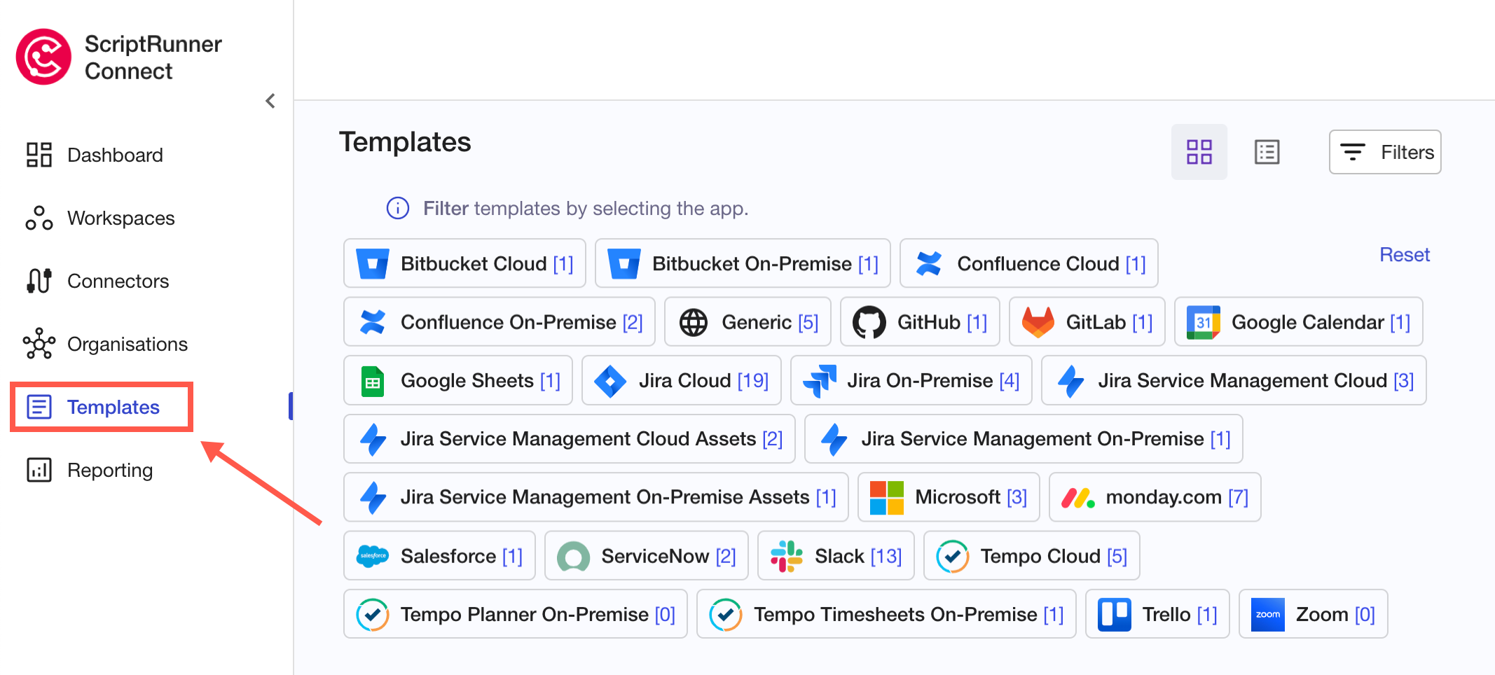Show Trello templates
This screenshot has width=1495, height=675.
1157,613
